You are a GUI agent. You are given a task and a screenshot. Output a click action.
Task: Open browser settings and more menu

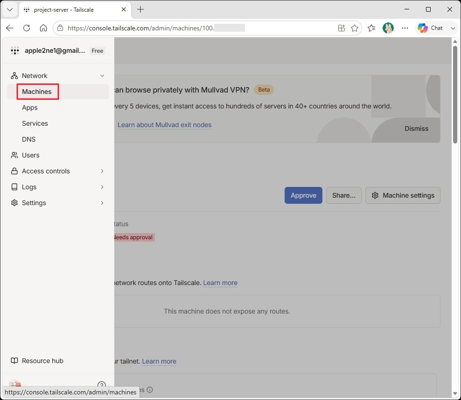pyautogui.click(x=405, y=28)
